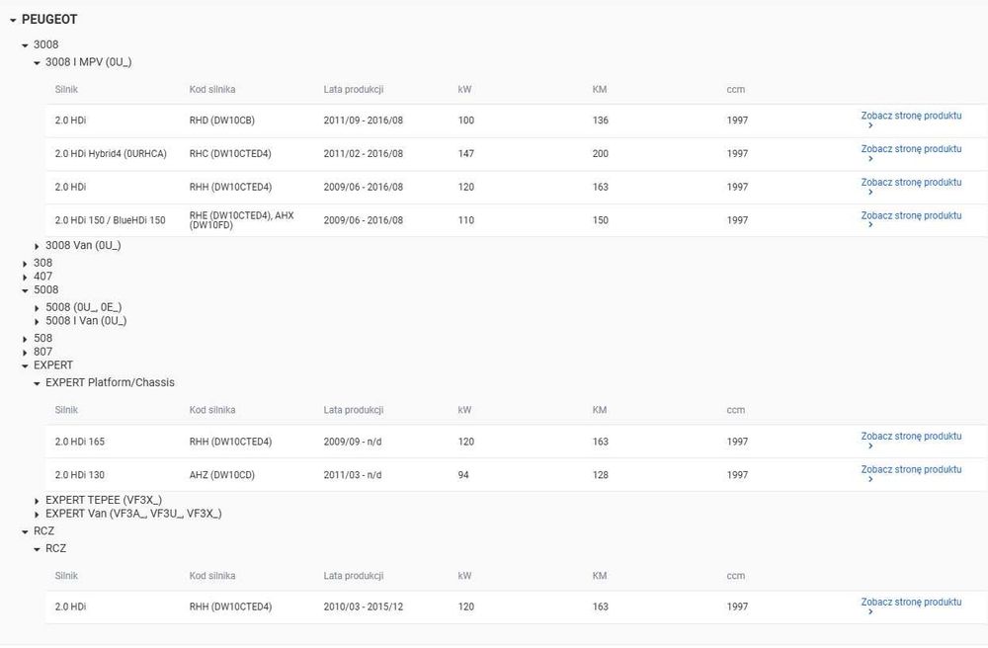Select production years 2010/03 - 2015/12
Viewport: 988px width, 648px height.
click(364, 607)
